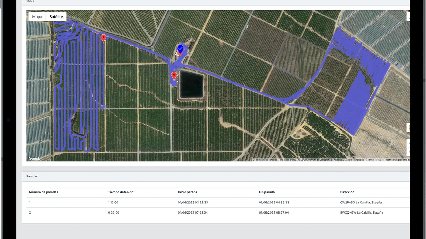The image size is (426, 239).
Task: Open the Términos de uso link
Action: [x=375, y=160]
